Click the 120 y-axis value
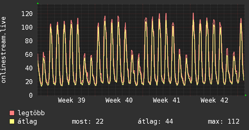This screenshot has height=130, width=249. coord(27,14)
